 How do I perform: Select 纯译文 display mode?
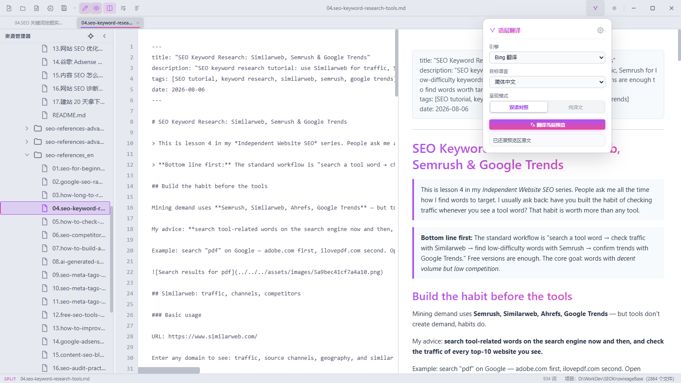[x=576, y=107]
